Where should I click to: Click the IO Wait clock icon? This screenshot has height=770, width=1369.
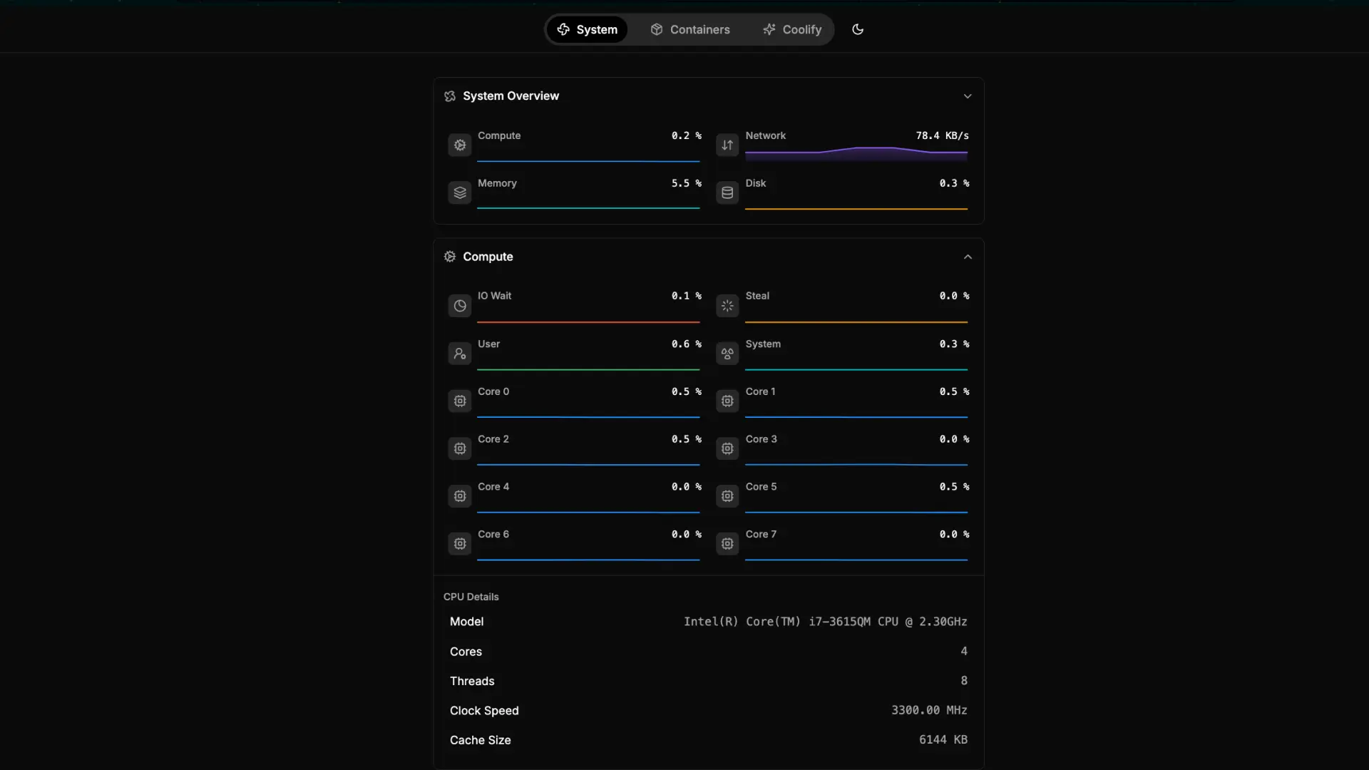coord(460,306)
